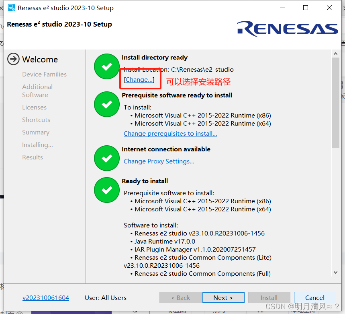Click the disabled < Back button
The width and height of the screenshot is (345, 314).
point(180,297)
